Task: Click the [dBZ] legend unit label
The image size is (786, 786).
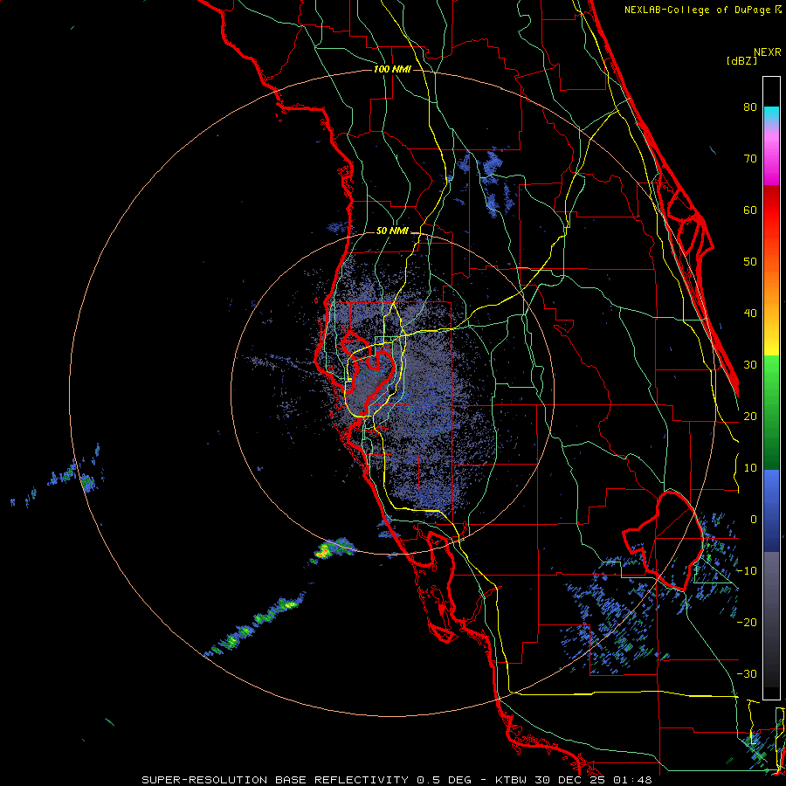Action: [741, 61]
